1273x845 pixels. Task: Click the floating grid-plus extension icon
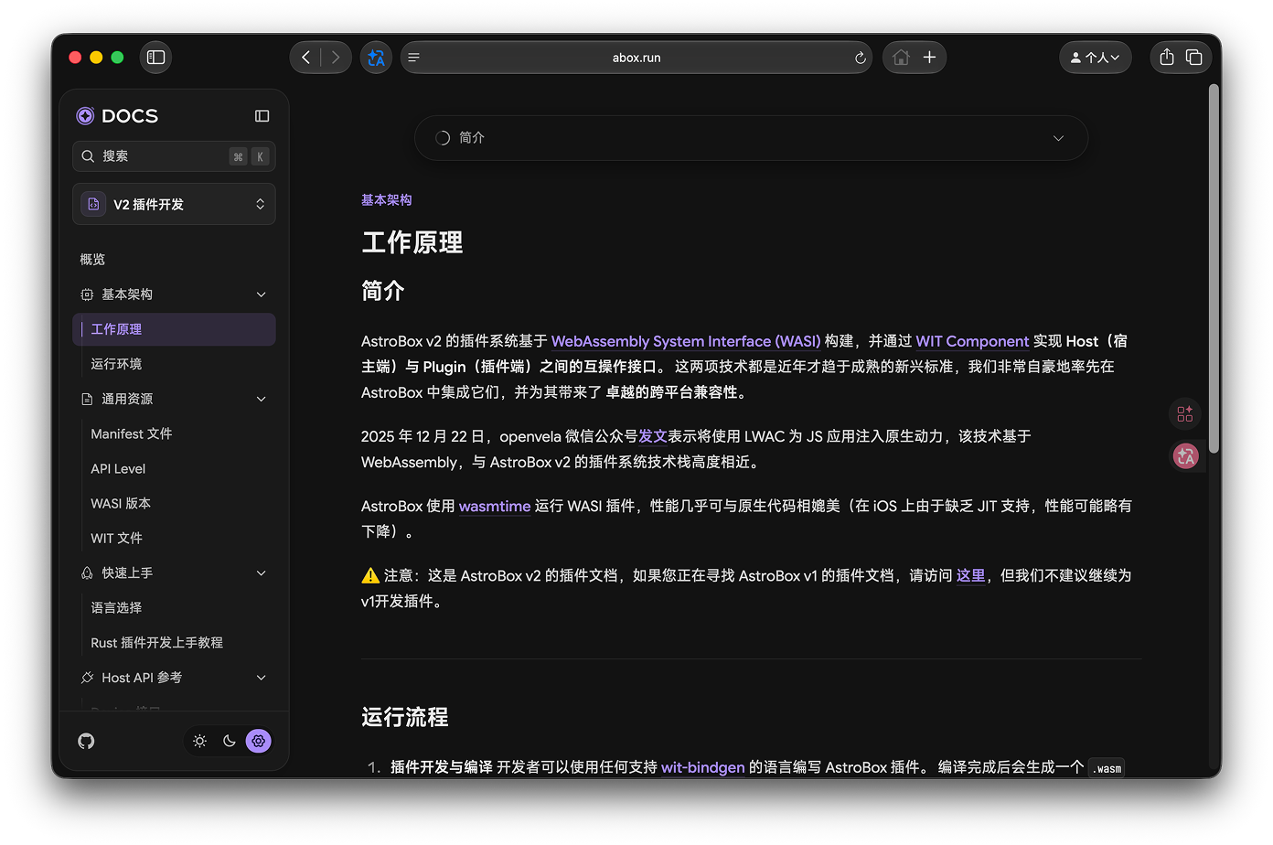[x=1185, y=414]
